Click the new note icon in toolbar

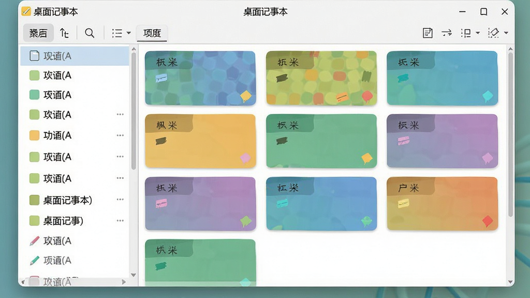click(428, 33)
